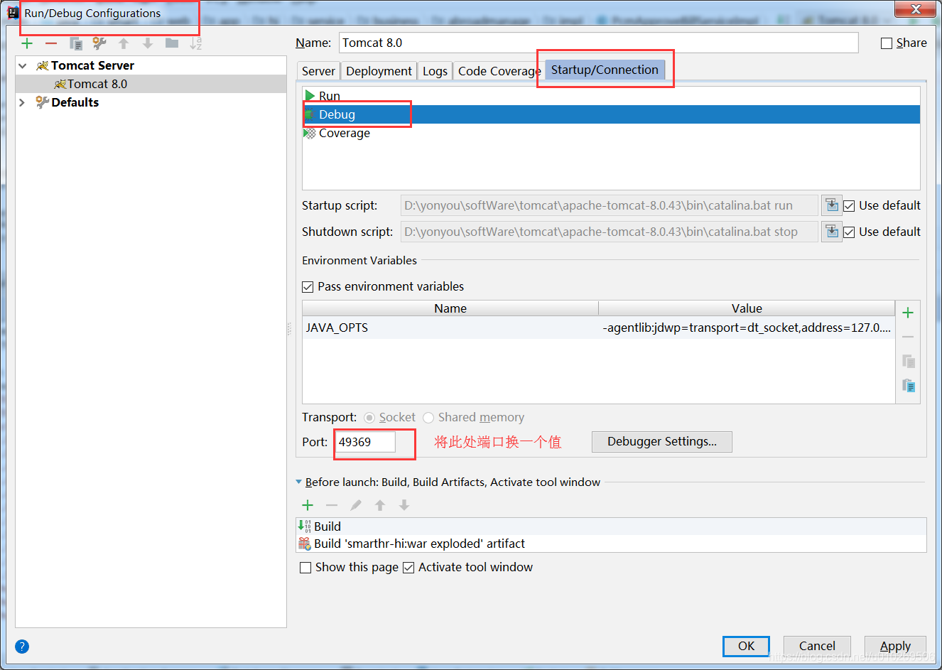Open help with blue question icon

(22, 647)
